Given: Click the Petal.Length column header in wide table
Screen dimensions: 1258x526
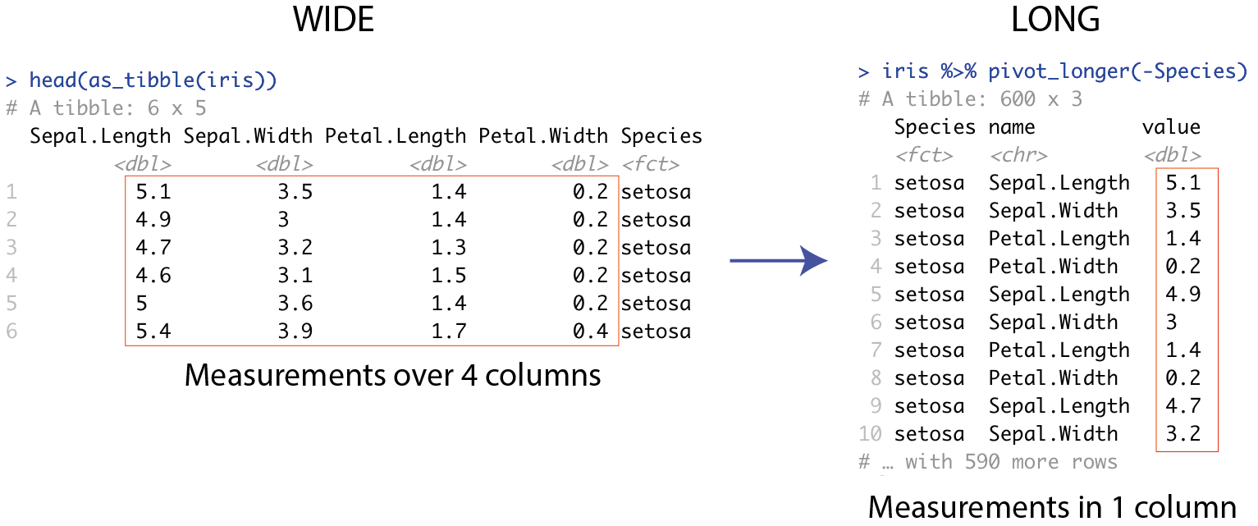Looking at the screenshot, I should tap(396, 136).
